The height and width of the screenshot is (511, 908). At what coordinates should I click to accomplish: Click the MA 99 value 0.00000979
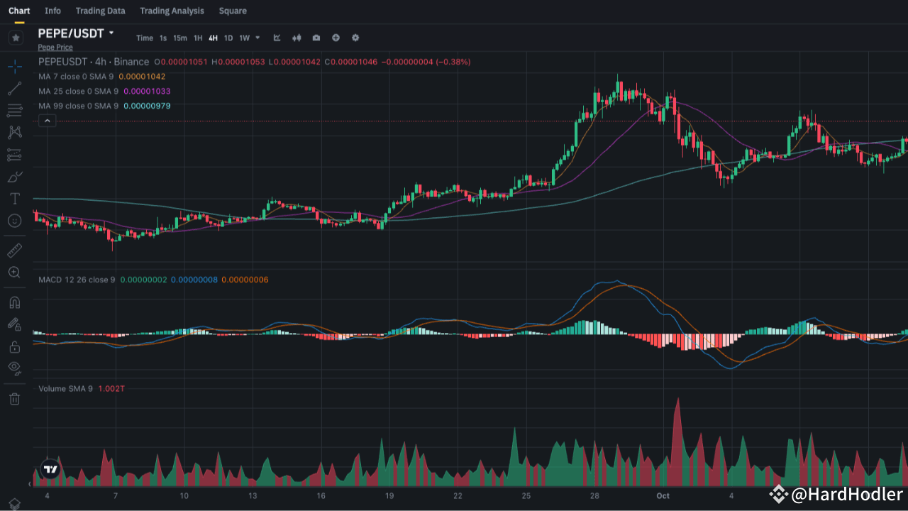point(147,106)
